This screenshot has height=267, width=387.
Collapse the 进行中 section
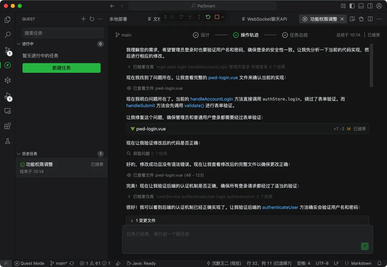tap(19, 44)
